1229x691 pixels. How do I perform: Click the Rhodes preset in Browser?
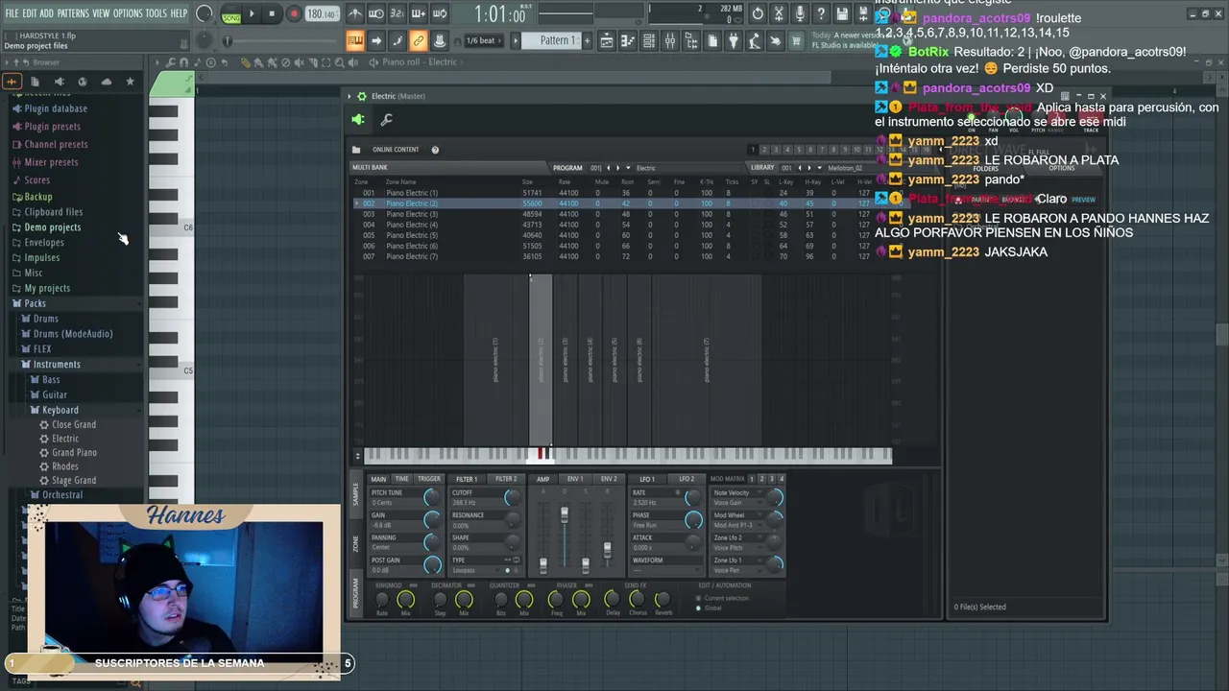(x=65, y=466)
